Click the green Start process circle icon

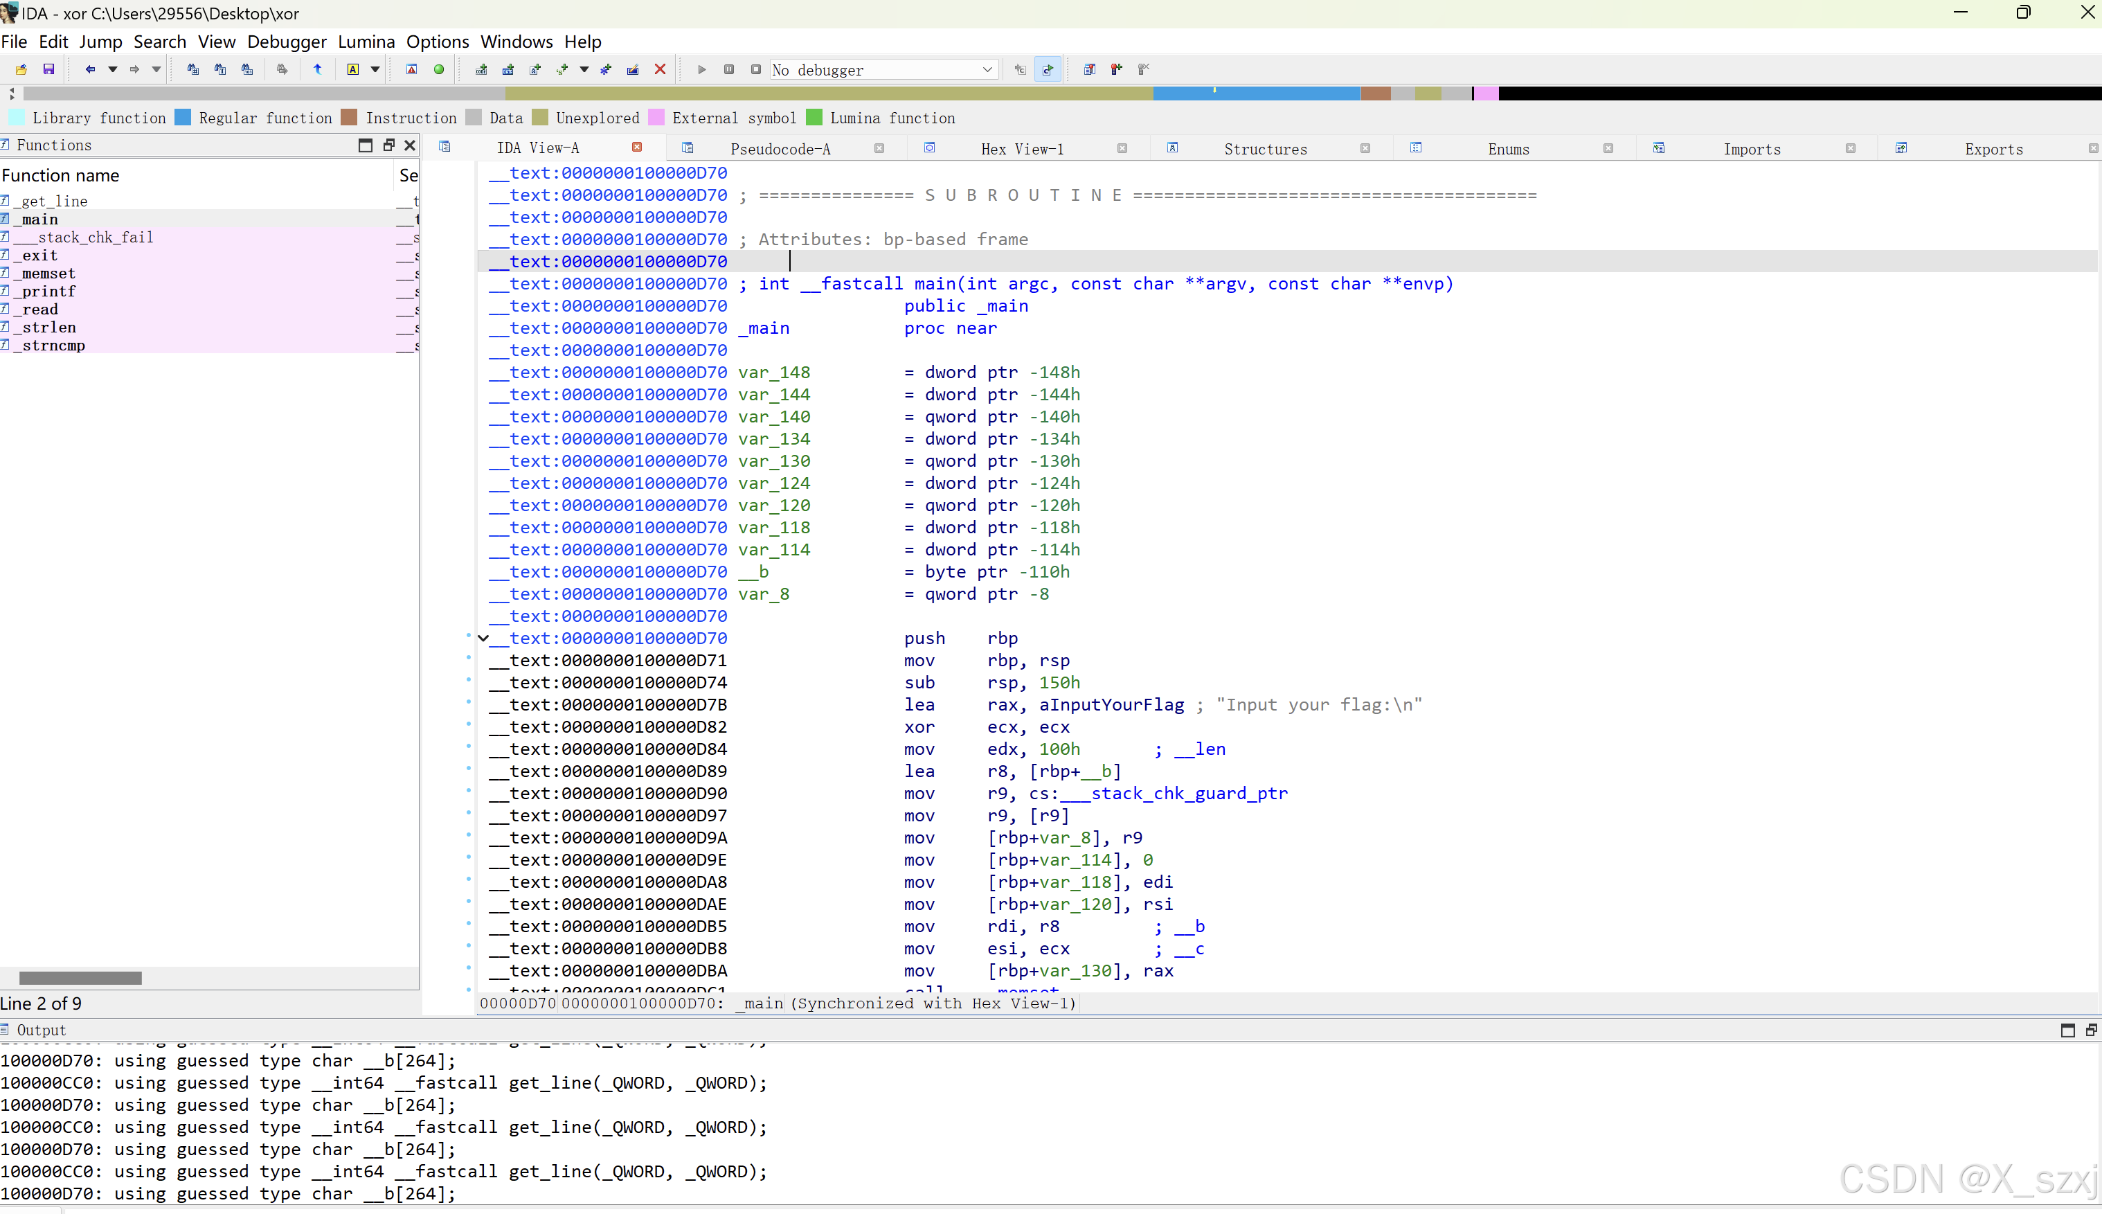tap(438, 69)
